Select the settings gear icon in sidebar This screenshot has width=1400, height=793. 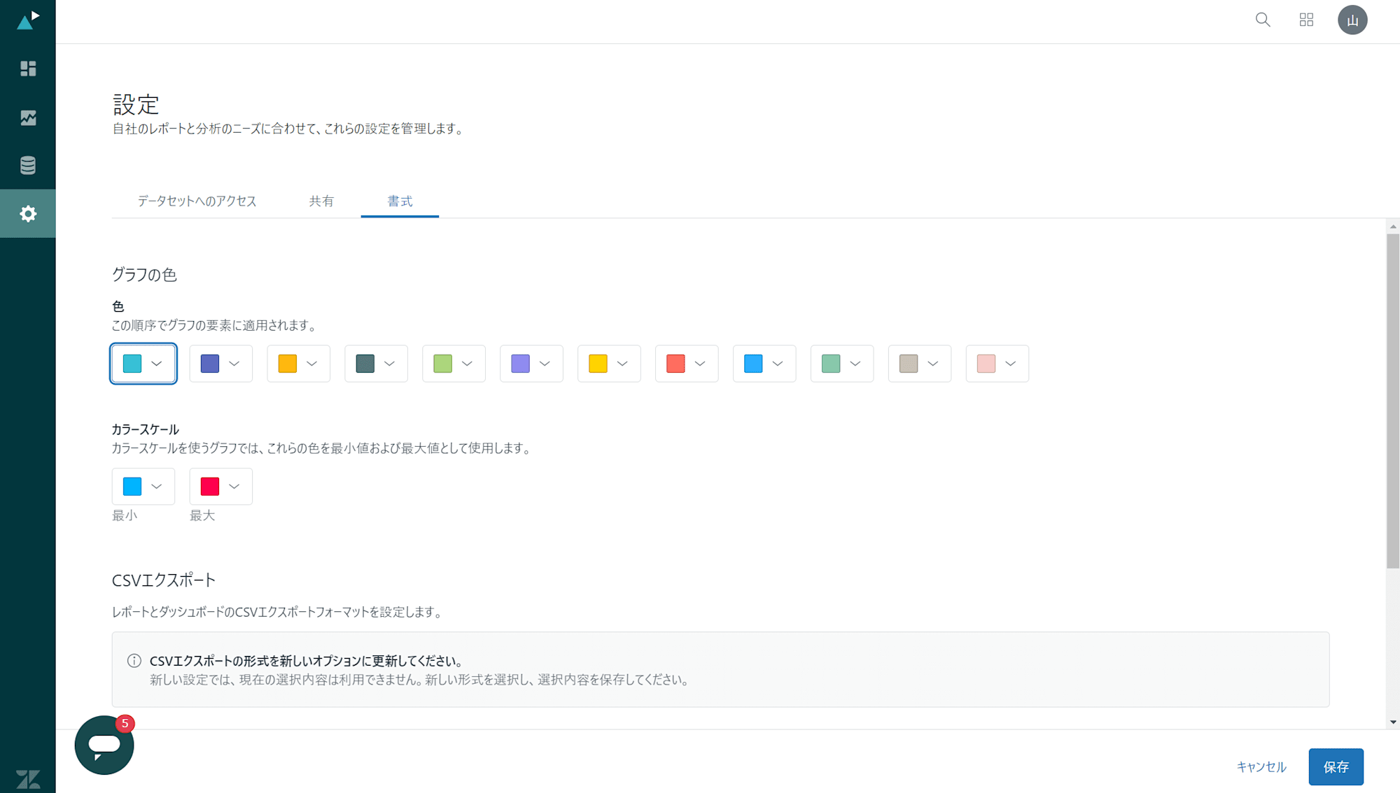pos(28,213)
